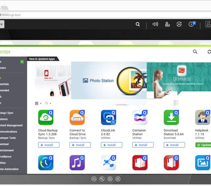The width and height of the screenshot is (211, 186).
Task: Select Communications category in sidebar
Action: pyautogui.click(x=9, y=131)
